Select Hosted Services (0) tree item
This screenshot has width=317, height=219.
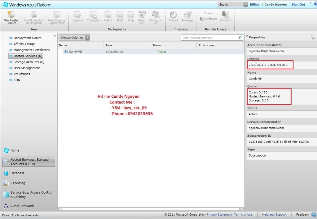coord(26,56)
